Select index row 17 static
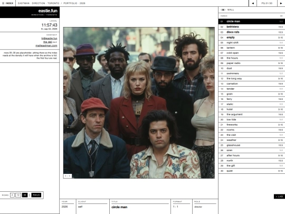Image resolution: width=285 pixels, height=214 pixels. 252,104
